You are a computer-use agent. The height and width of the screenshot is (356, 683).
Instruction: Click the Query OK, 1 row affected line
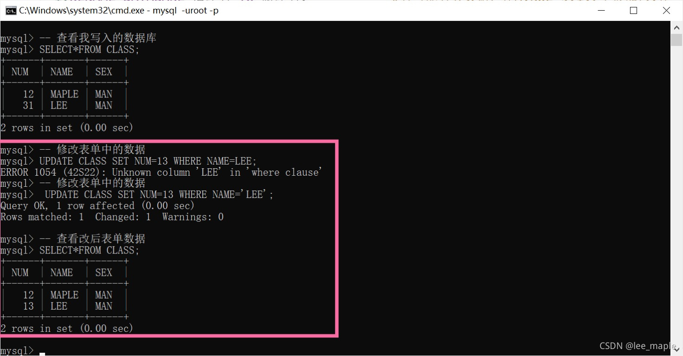(x=97, y=206)
